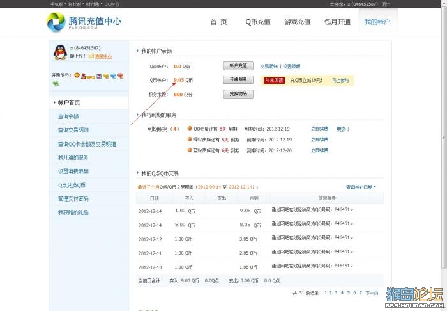This screenshot has width=447, height=311.
Task: Open 设置消费限额 in the sidebar
Action: pyautogui.click(x=73, y=171)
